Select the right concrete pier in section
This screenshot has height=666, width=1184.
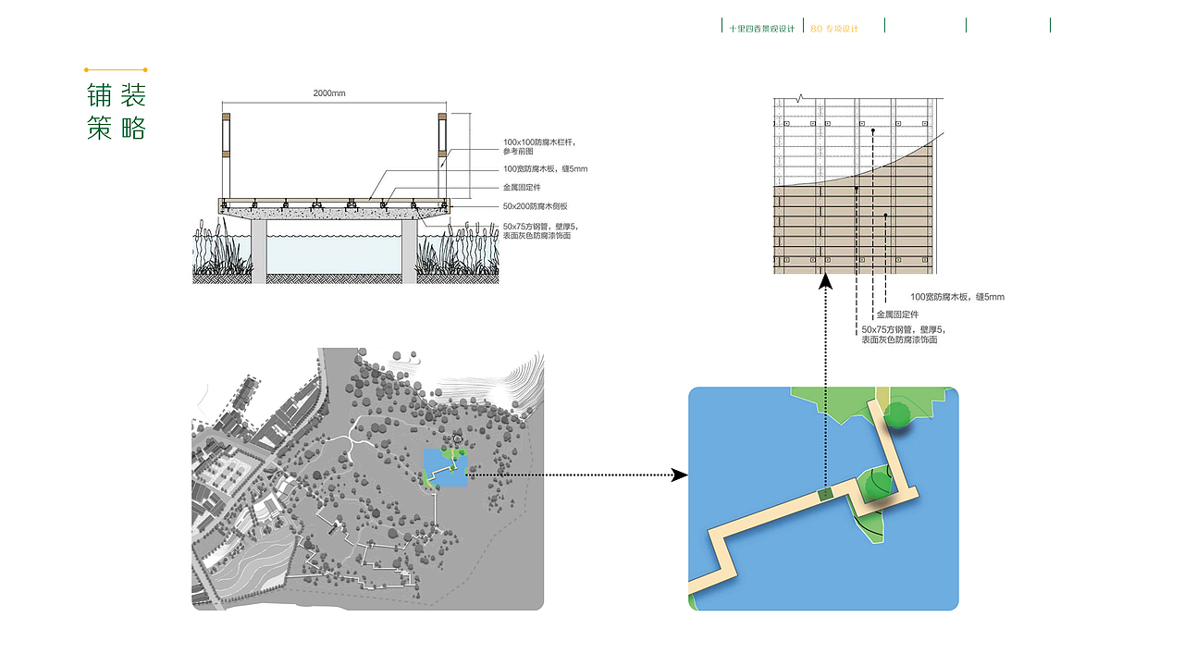pyautogui.click(x=409, y=251)
